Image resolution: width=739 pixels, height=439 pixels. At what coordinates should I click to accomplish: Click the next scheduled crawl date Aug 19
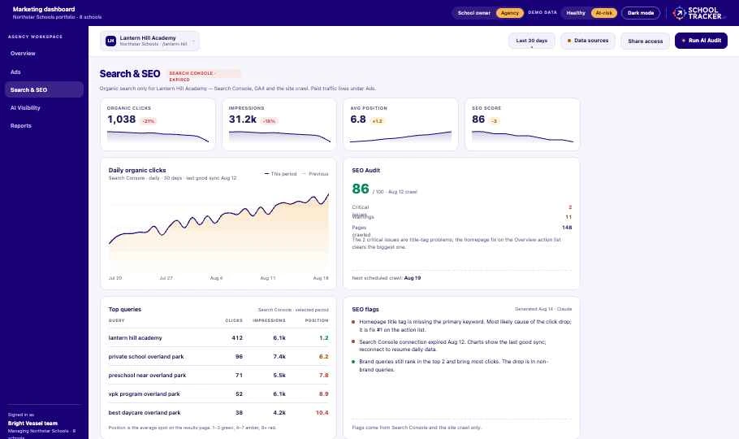pyautogui.click(x=413, y=278)
